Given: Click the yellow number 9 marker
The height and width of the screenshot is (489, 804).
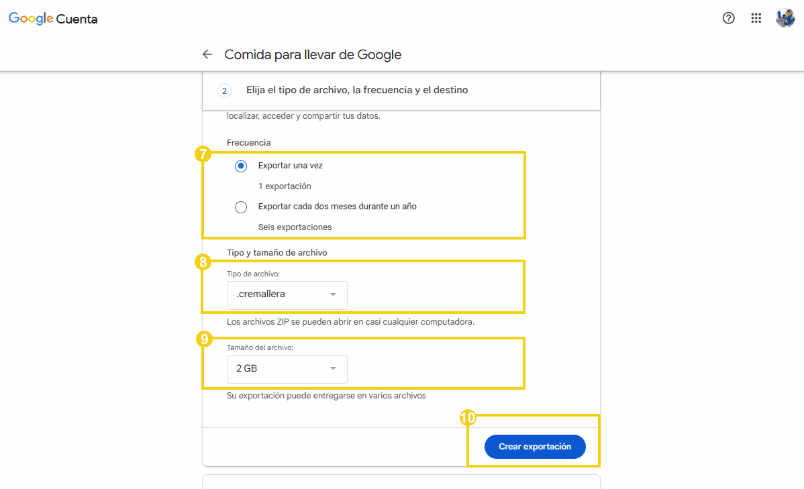Looking at the screenshot, I should coord(203,339).
